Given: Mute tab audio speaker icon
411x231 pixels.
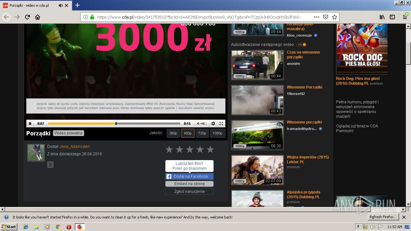Looking at the screenshot, I should coord(61,5).
